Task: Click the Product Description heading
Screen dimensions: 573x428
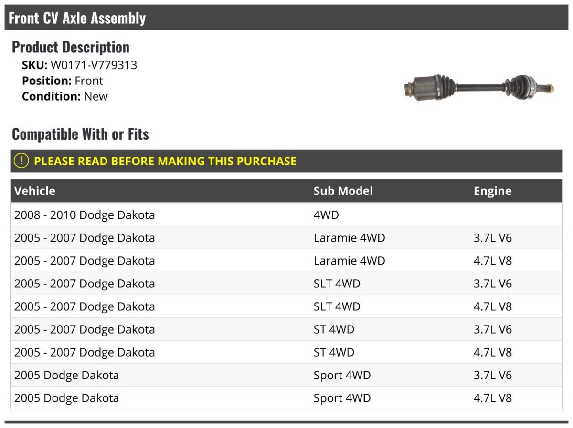Action: (x=71, y=47)
